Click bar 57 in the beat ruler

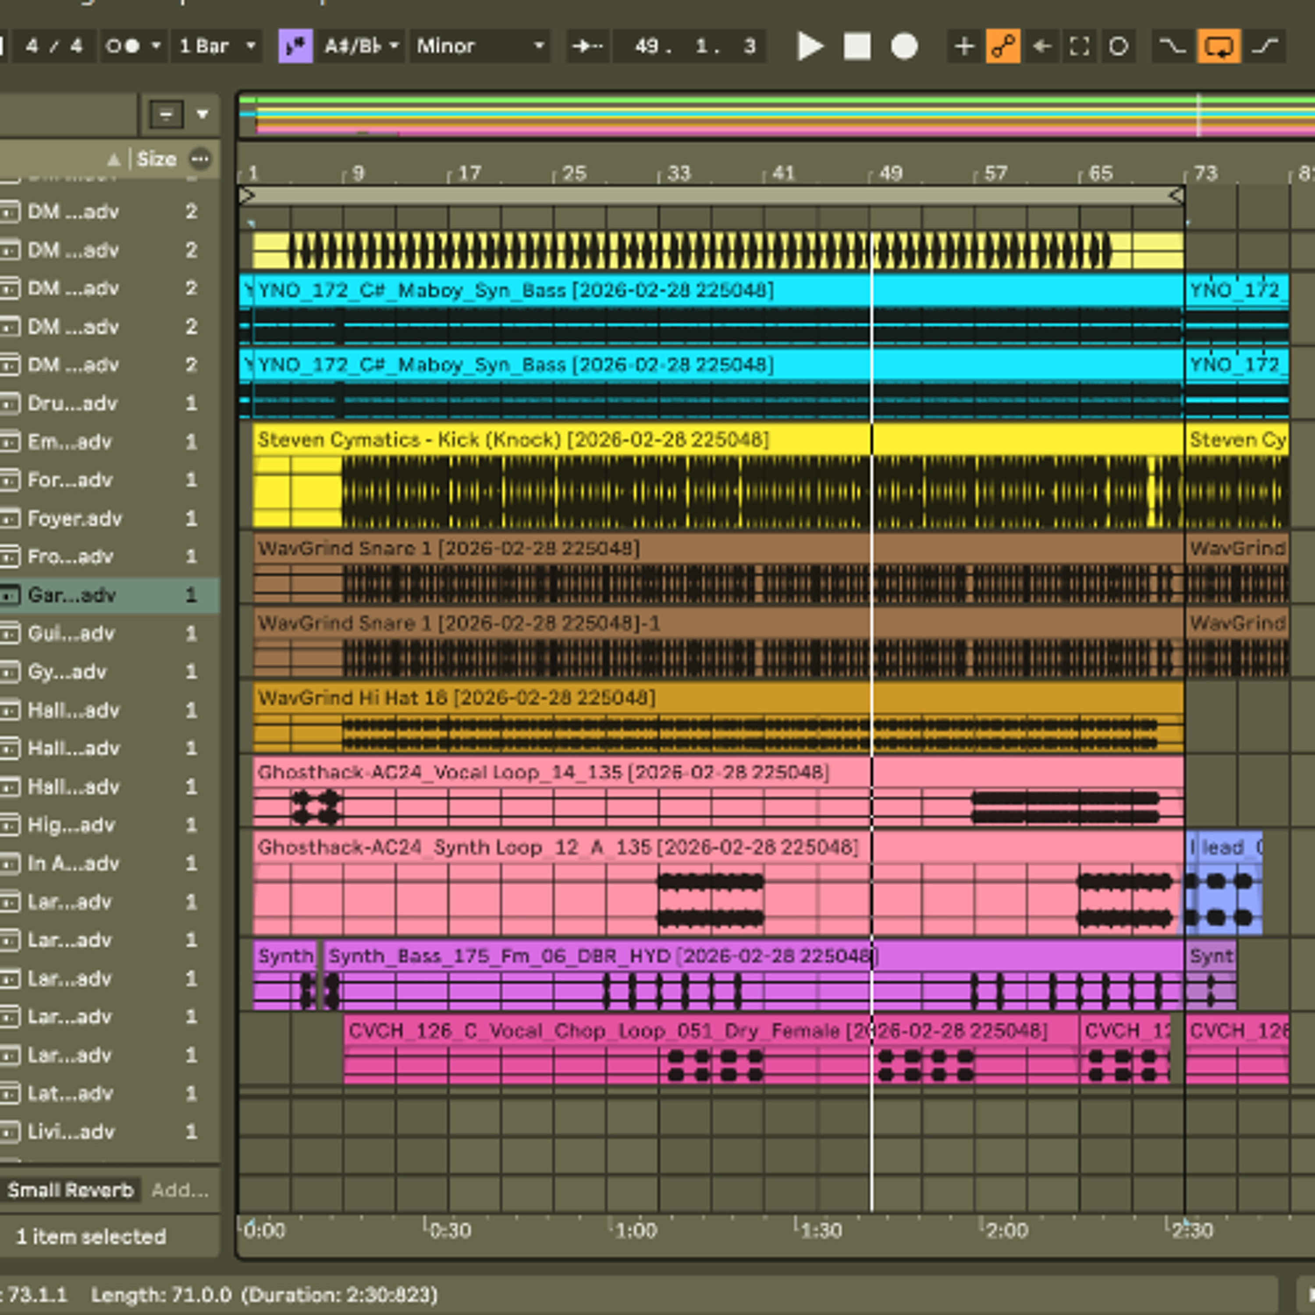coord(996,173)
